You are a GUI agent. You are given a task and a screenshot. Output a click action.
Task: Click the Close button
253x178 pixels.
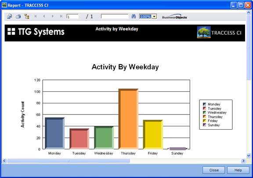tap(213, 170)
